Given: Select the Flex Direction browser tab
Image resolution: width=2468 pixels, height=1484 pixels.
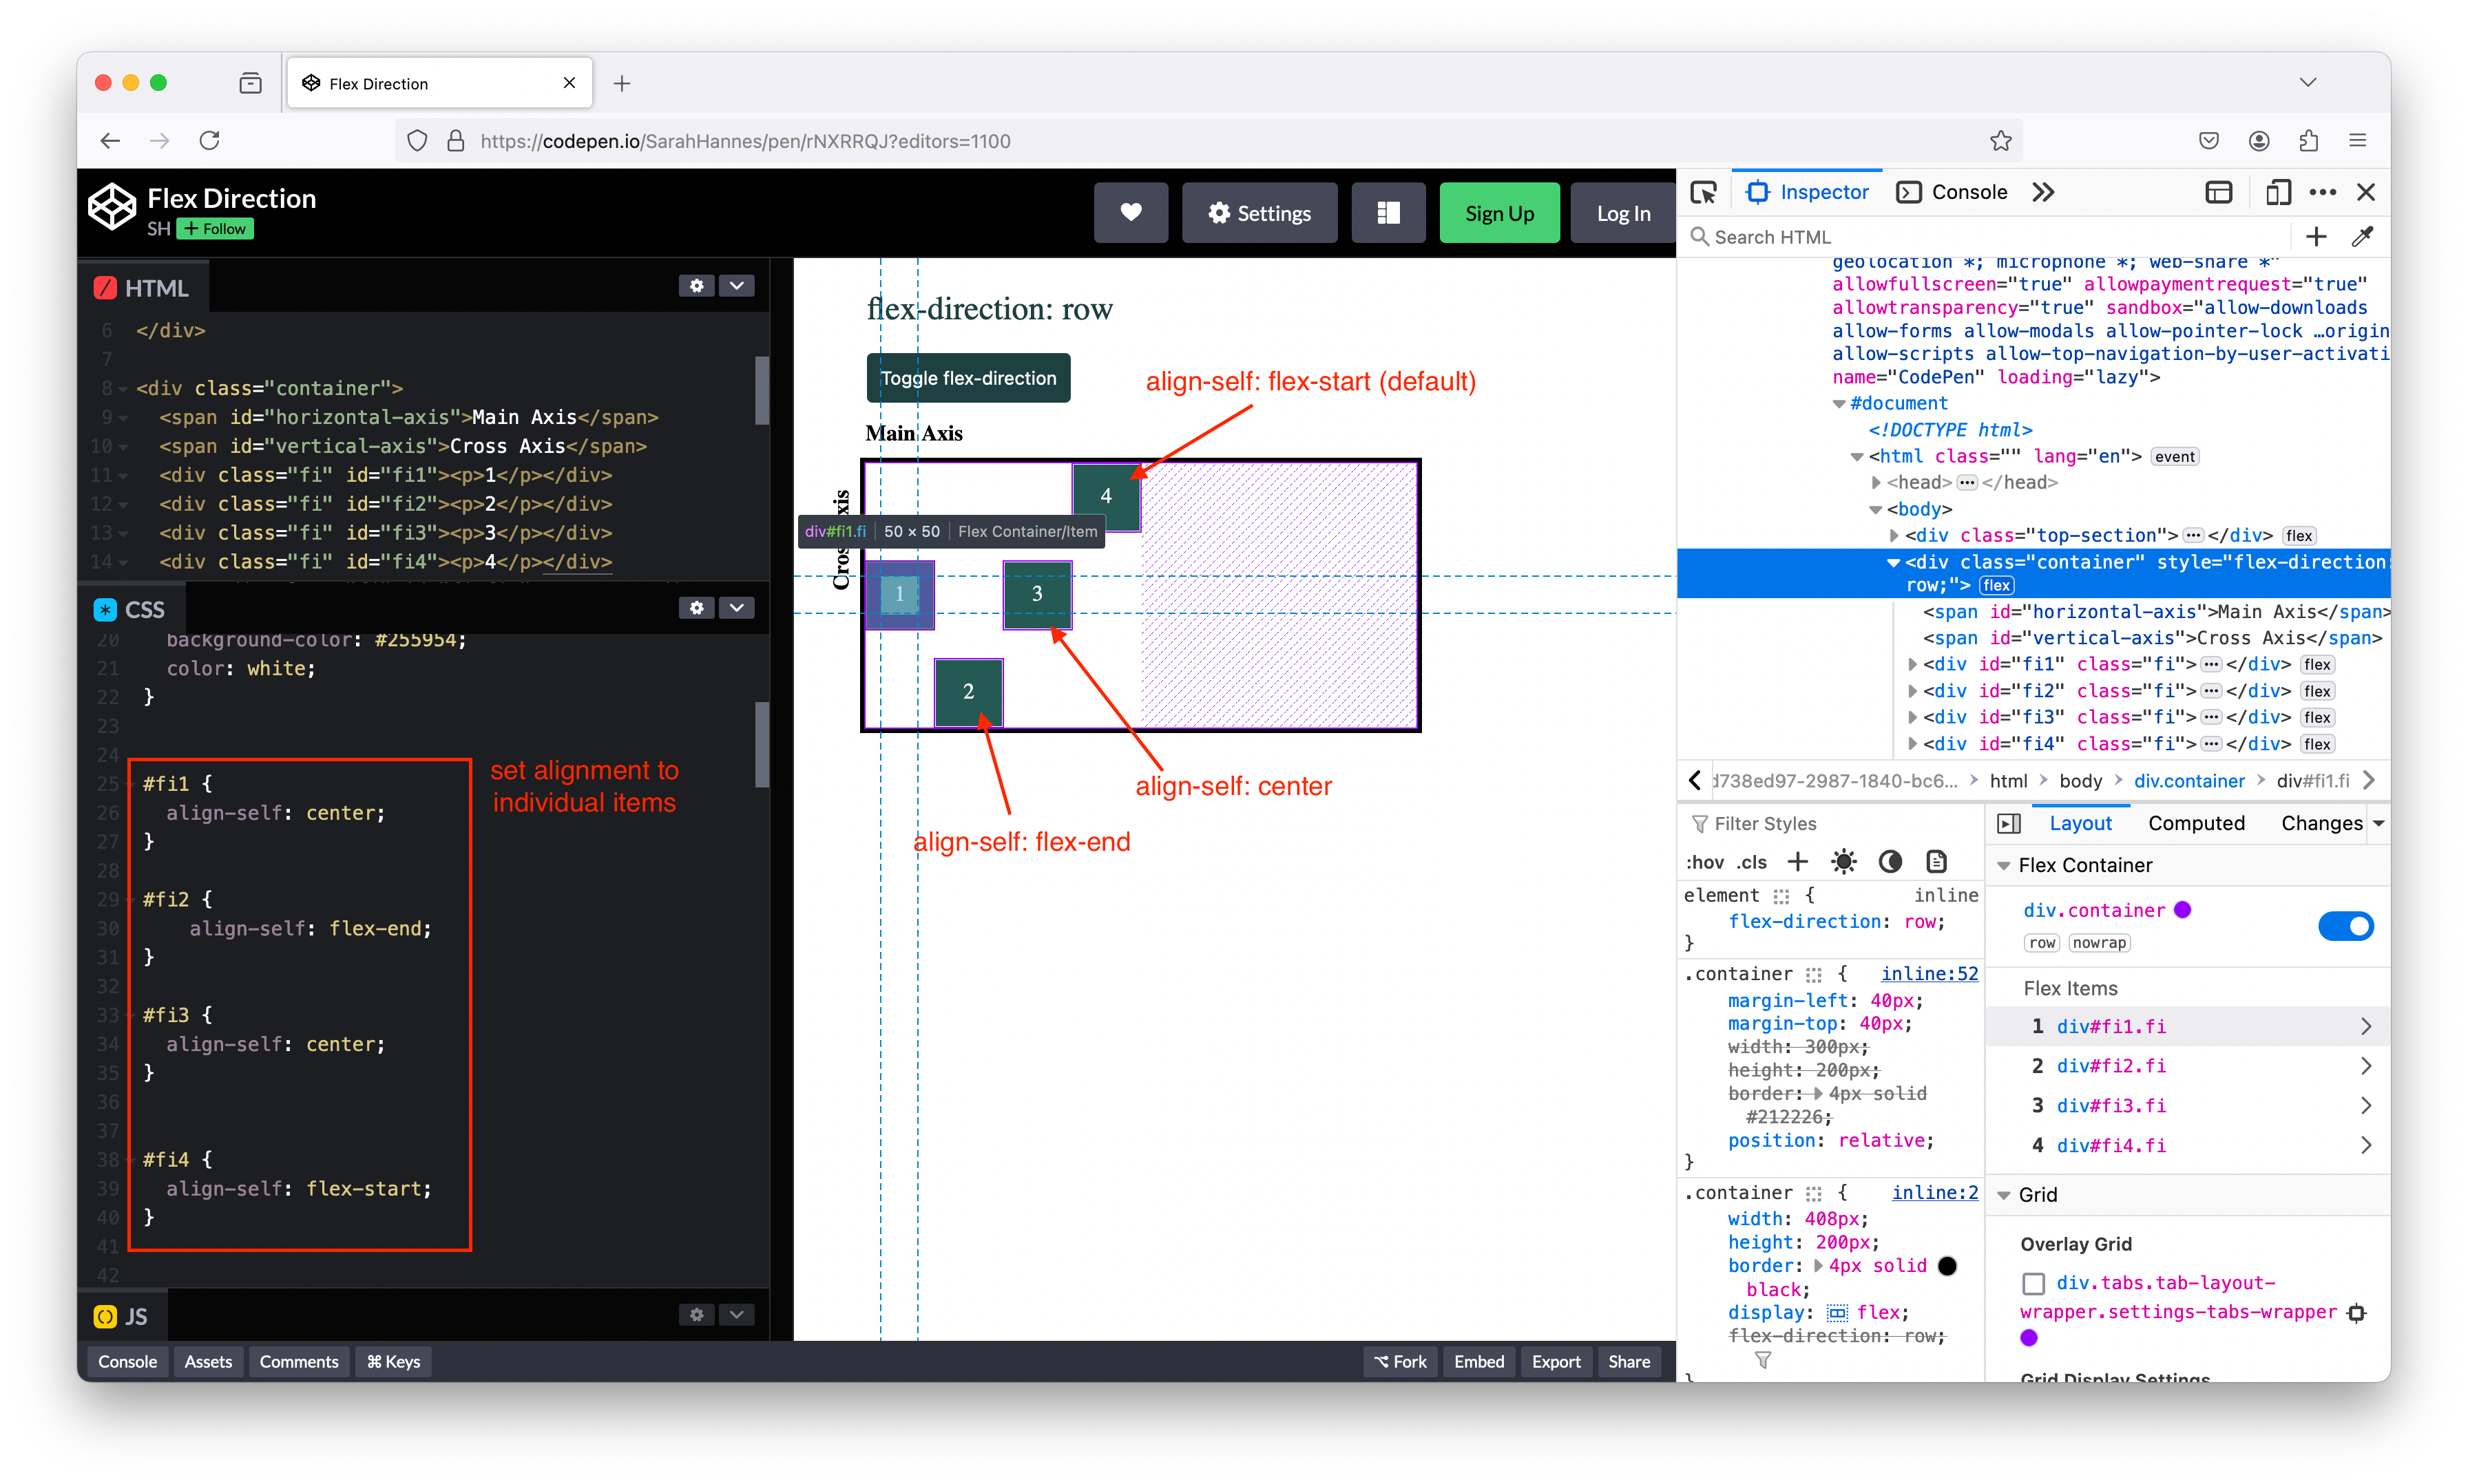Looking at the screenshot, I should 439,83.
